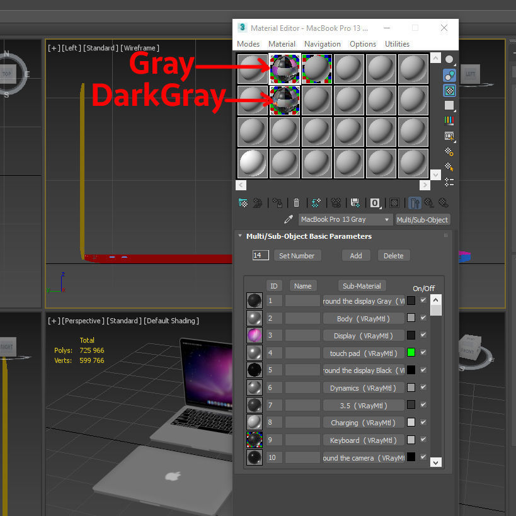Click the color swatch for Charging row
516x516 pixels.
(411, 422)
